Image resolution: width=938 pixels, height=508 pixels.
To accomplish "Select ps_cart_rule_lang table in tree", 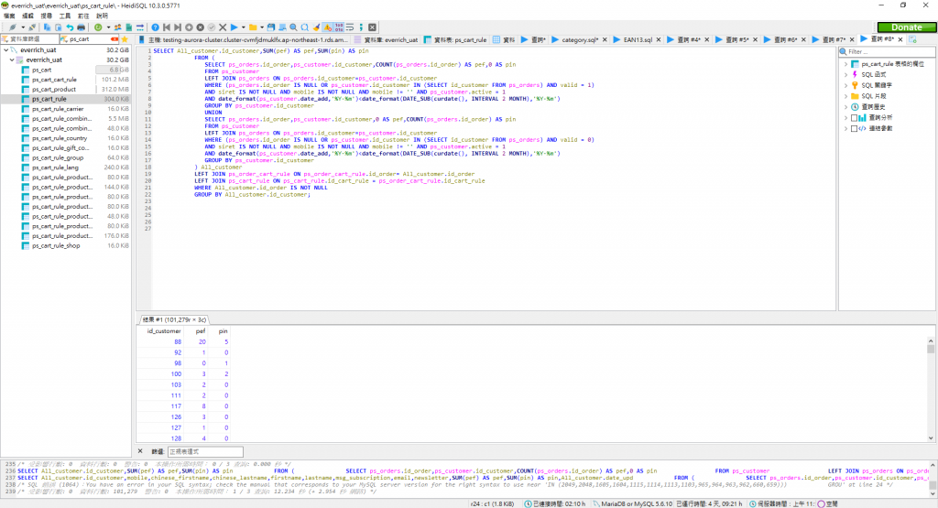I will coord(55,168).
